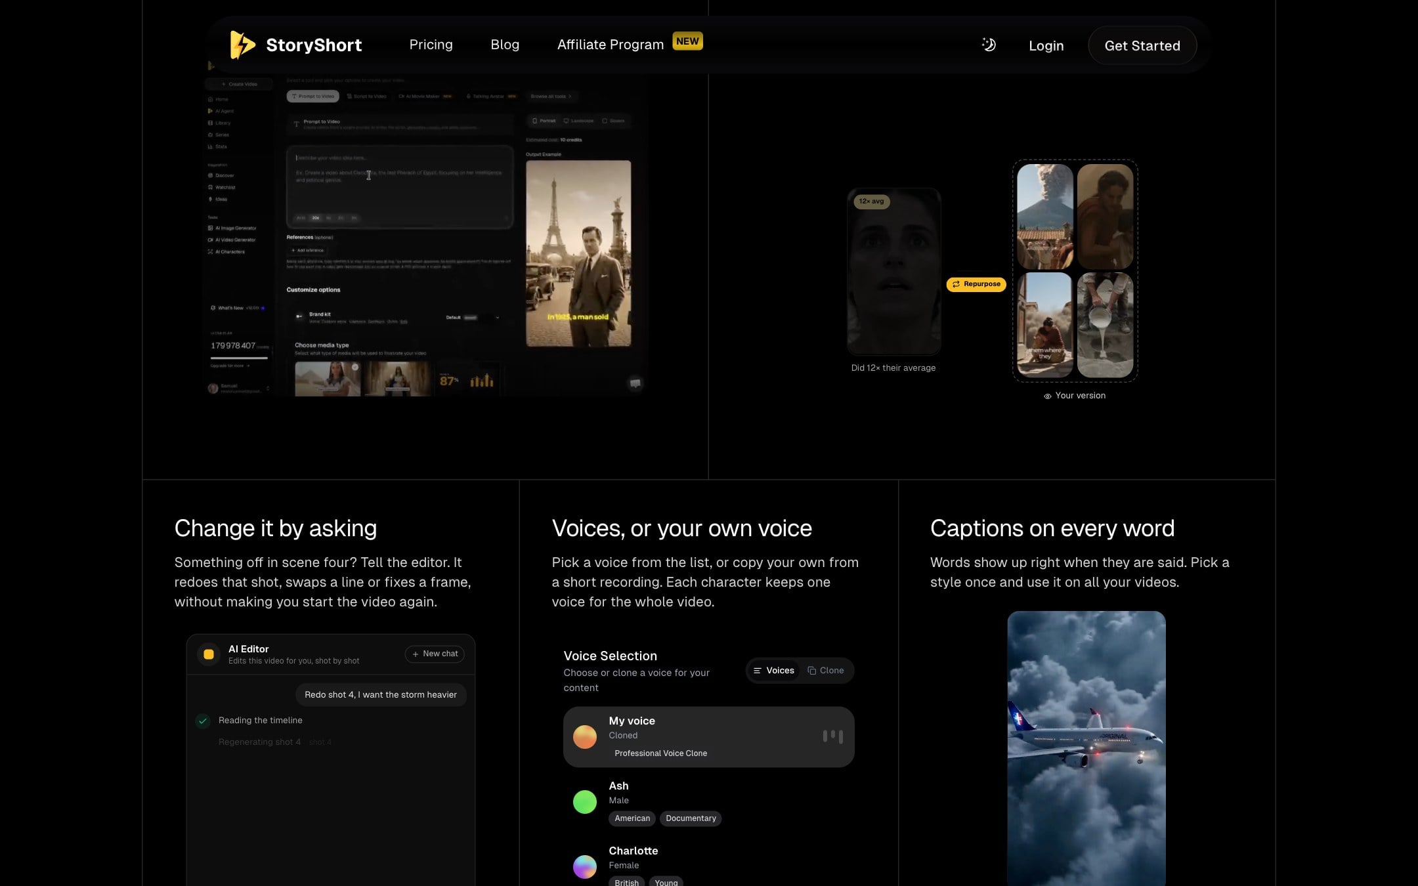Click the eye icon beside Your version

(1048, 396)
